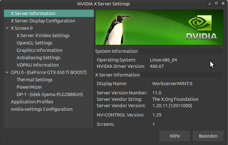Open X Server Display Configuration
This screenshot has width=228, height=145.
click(x=43, y=21)
